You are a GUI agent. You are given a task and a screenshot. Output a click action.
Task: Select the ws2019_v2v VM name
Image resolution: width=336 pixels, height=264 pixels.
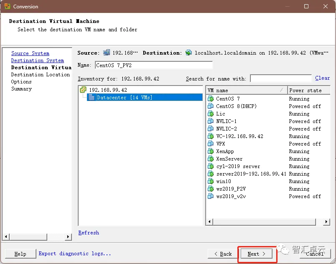pos(231,196)
